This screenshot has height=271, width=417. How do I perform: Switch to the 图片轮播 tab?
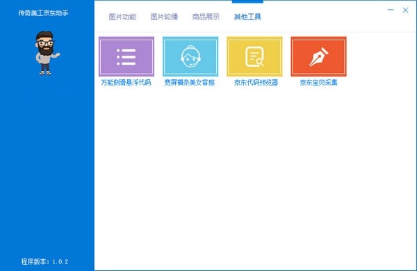pos(164,17)
